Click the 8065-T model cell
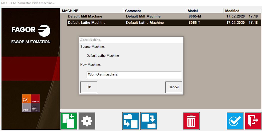This screenshot has height=131, width=262. [x=194, y=22]
